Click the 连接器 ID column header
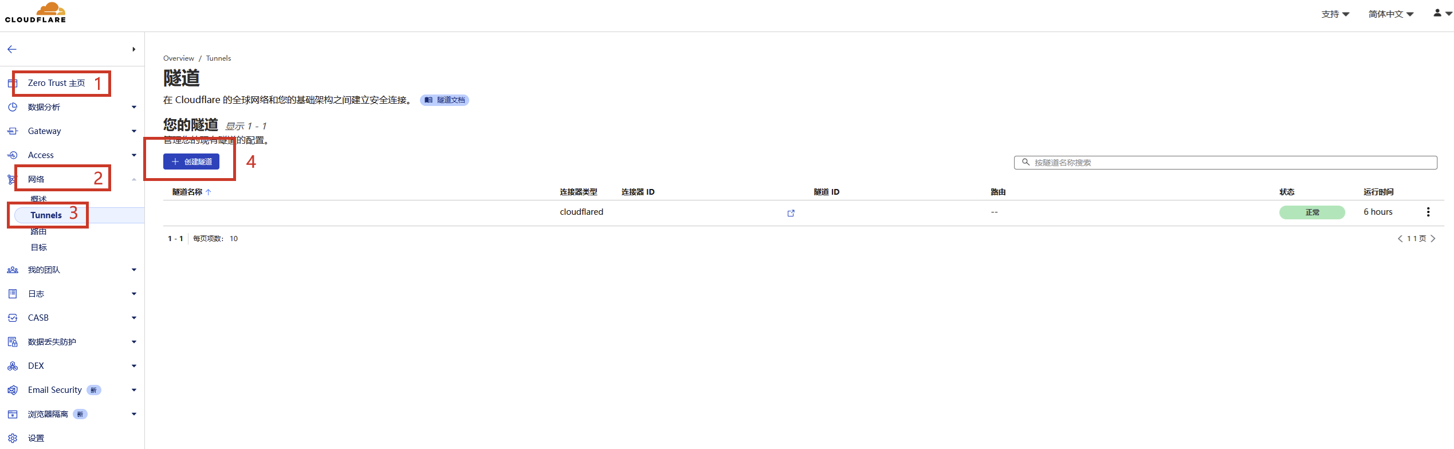This screenshot has height=449, width=1454. [x=638, y=192]
